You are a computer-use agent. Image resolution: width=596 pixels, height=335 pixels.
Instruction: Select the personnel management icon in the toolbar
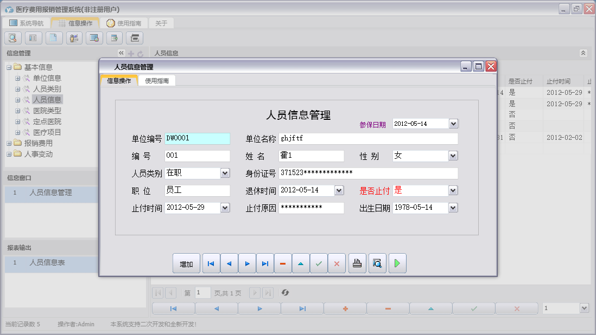[74, 38]
